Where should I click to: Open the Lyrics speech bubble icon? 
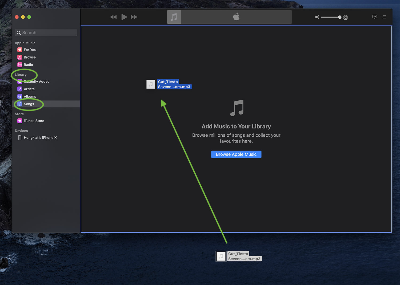375,17
